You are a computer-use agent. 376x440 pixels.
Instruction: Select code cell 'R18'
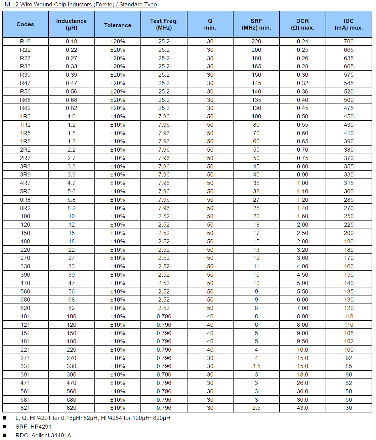pyautogui.click(x=25, y=41)
